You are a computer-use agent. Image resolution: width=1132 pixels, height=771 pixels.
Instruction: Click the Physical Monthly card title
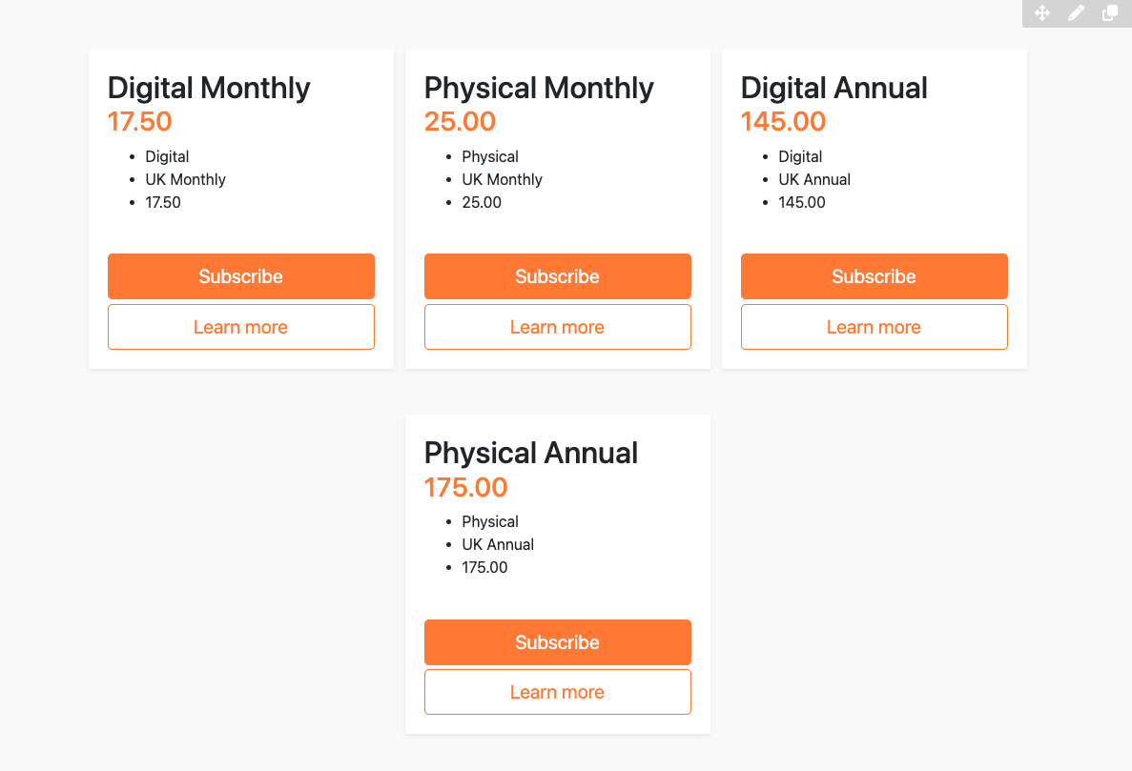[x=539, y=88]
